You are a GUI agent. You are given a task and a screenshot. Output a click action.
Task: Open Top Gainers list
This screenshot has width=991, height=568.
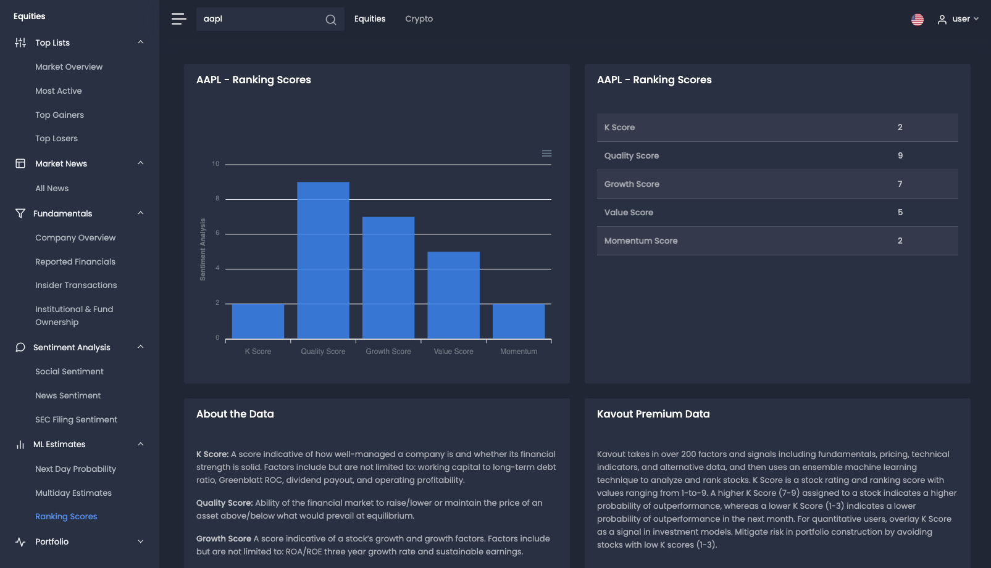pyautogui.click(x=60, y=115)
